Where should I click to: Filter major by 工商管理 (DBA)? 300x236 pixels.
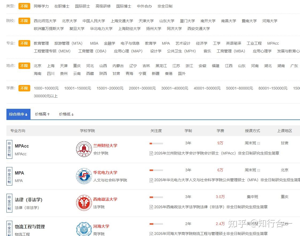[92, 51]
